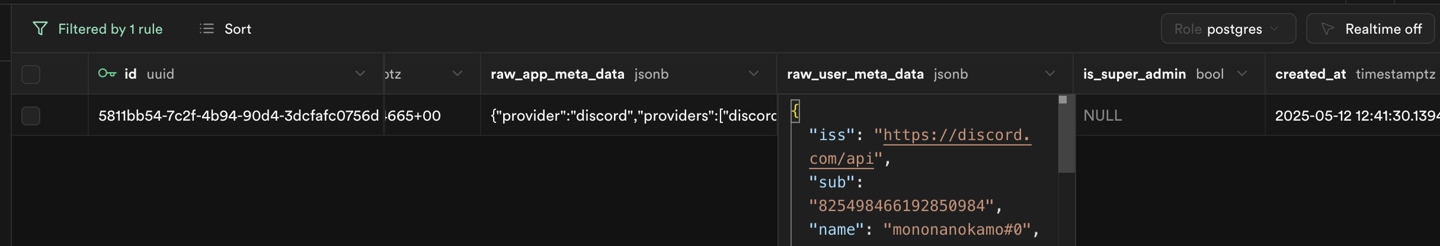Follow the discord.com/api link in the JSON editor
The height and width of the screenshot is (246, 1440).
pyautogui.click(x=956, y=135)
